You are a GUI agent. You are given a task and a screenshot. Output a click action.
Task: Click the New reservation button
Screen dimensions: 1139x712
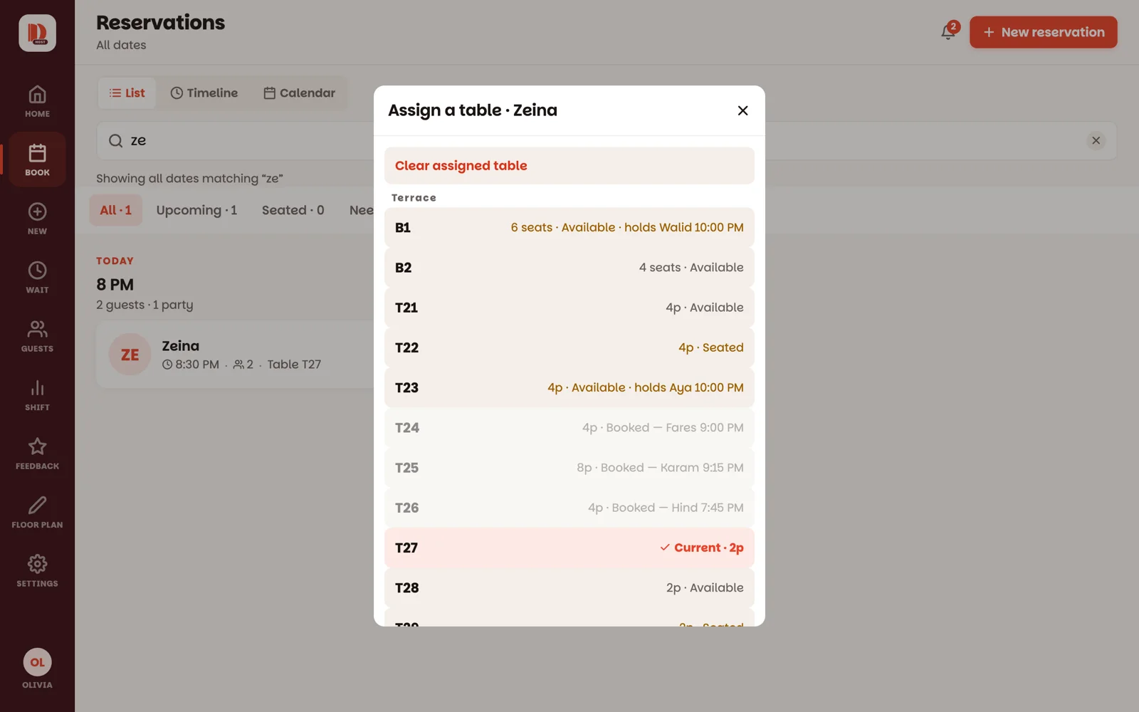point(1043,32)
